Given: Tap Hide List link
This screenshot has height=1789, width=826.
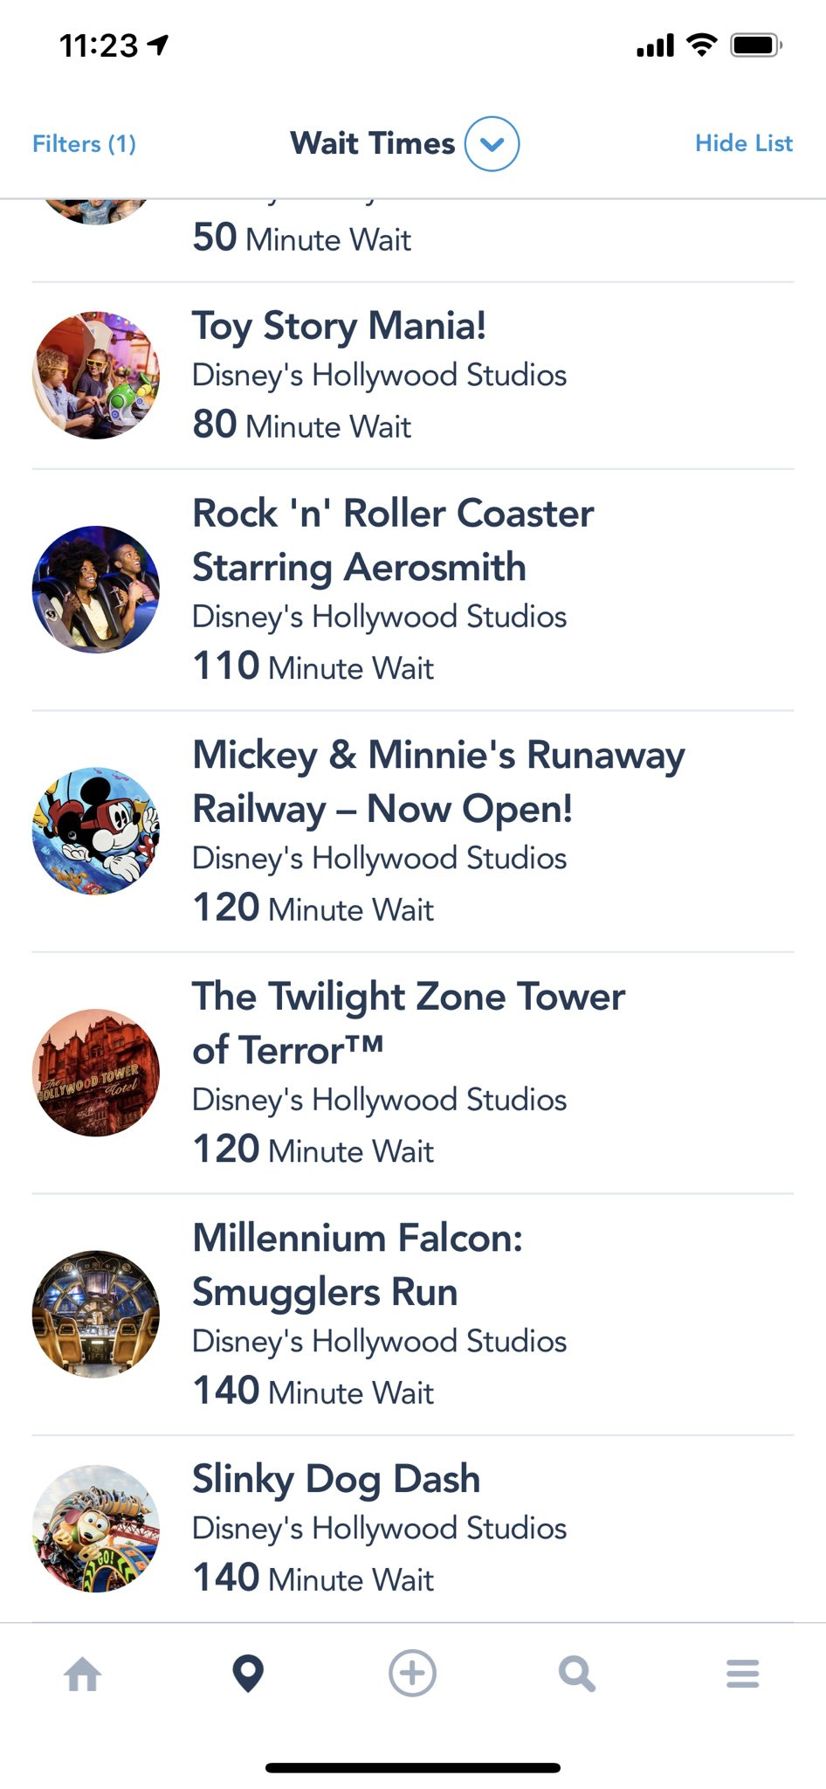Looking at the screenshot, I should (x=743, y=143).
